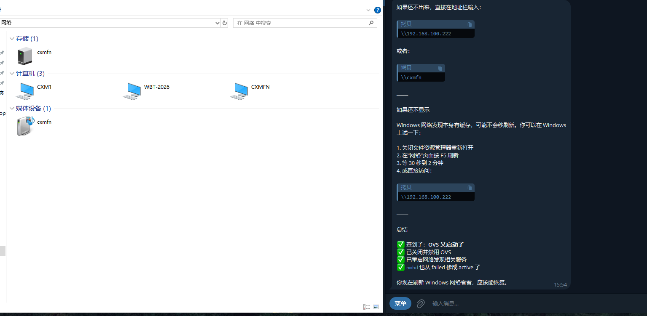Viewport: 647px width, 316px height.
Task: Click the WBT-2026 name label
Action: click(x=157, y=87)
